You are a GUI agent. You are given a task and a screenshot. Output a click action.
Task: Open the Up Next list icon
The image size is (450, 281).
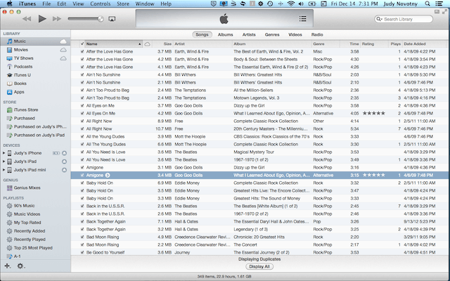pyautogui.click(x=302, y=19)
